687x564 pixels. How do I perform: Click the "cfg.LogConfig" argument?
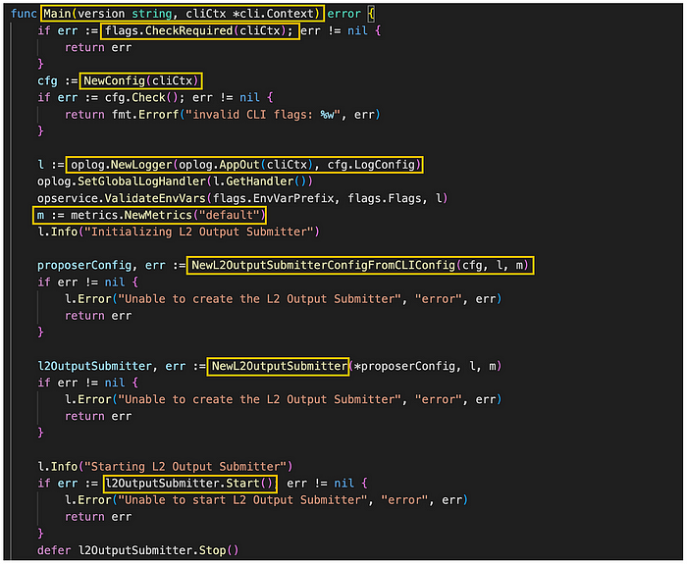point(371,165)
